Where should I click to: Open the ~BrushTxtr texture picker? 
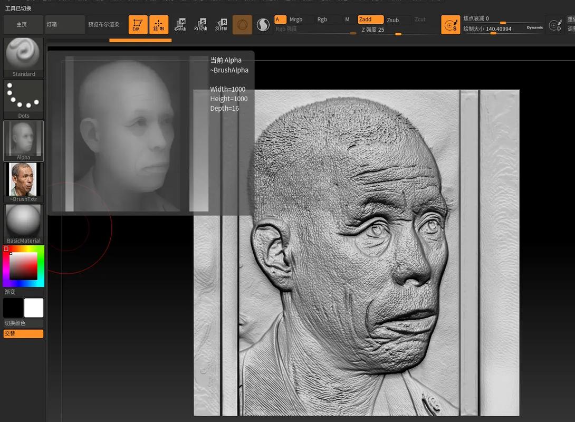coord(23,183)
